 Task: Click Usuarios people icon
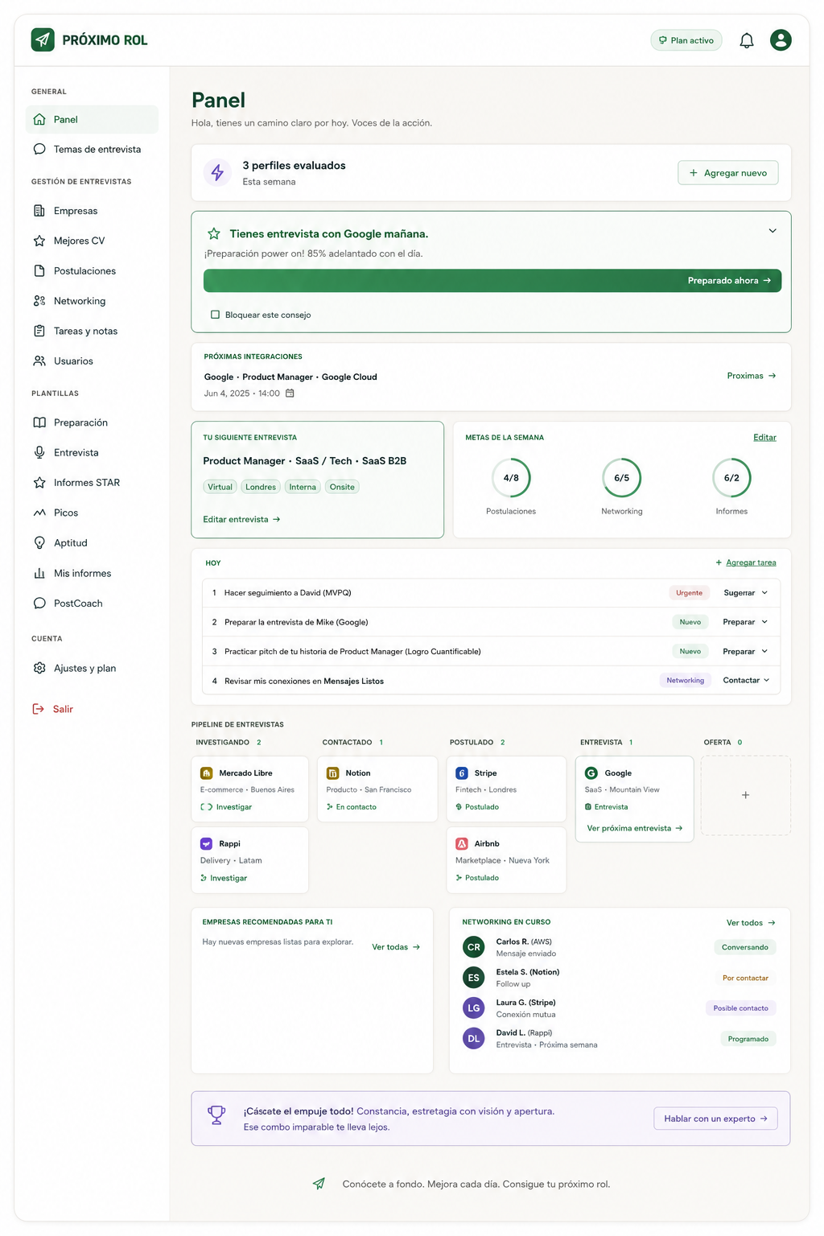point(39,361)
